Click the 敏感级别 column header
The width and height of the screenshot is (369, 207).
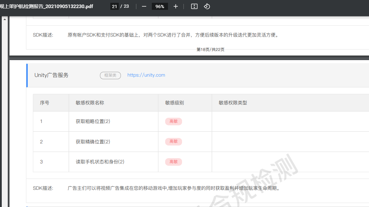click(x=174, y=103)
